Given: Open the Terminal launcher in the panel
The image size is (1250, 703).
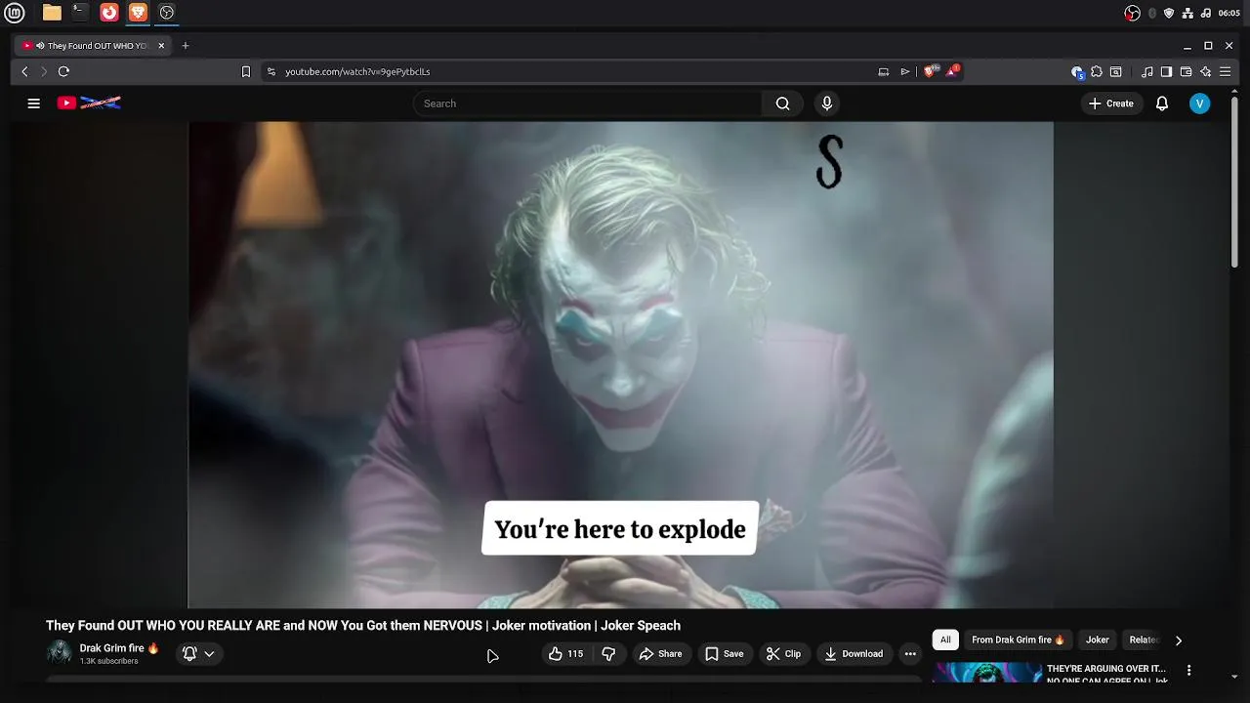Looking at the screenshot, I should 80,13.
